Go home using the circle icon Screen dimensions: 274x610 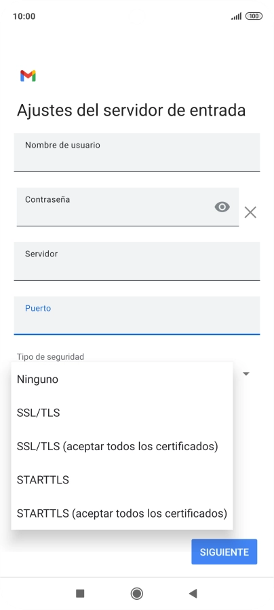[x=136, y=593]
